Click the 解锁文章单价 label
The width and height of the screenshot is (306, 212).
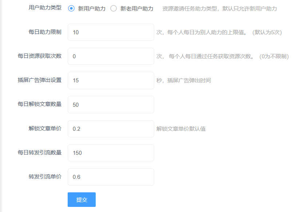(x=45, y=128)
